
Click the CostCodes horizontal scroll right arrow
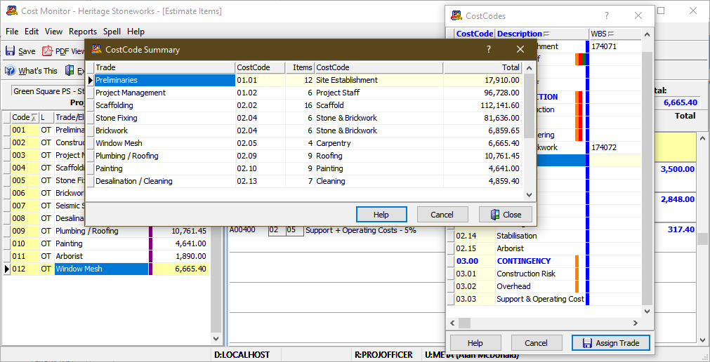(x=636, y=323)
